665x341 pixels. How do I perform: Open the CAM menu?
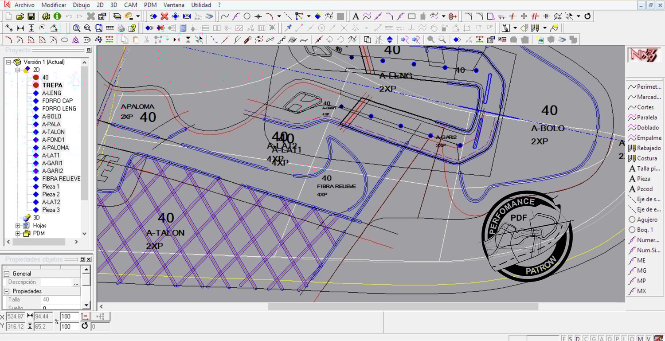pyautogui.click(x=130, y=5)
